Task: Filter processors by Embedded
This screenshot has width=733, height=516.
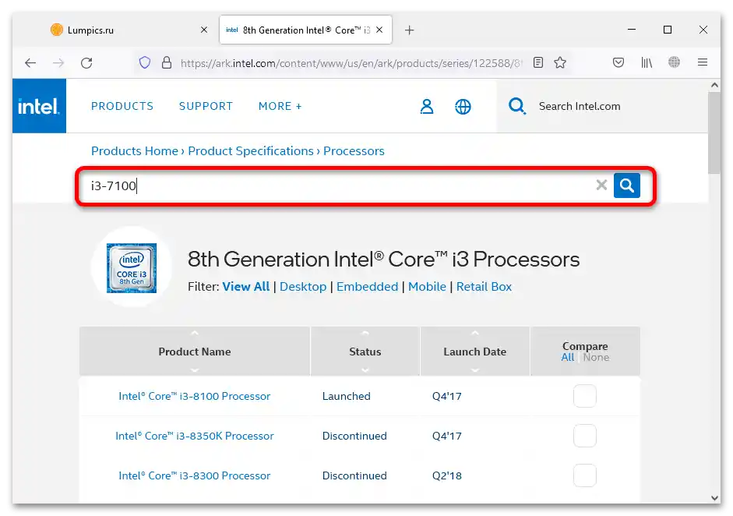Action: [368, 287]
